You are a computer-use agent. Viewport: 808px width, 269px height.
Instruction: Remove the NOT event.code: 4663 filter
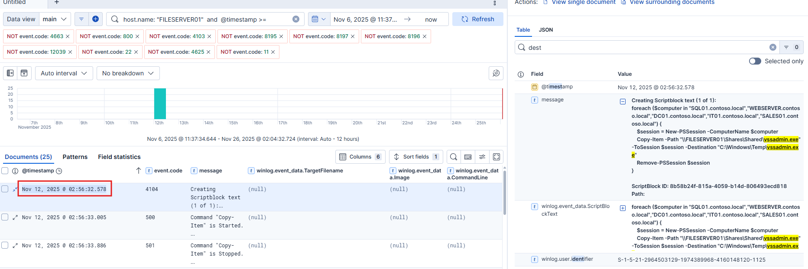[68, 36]
